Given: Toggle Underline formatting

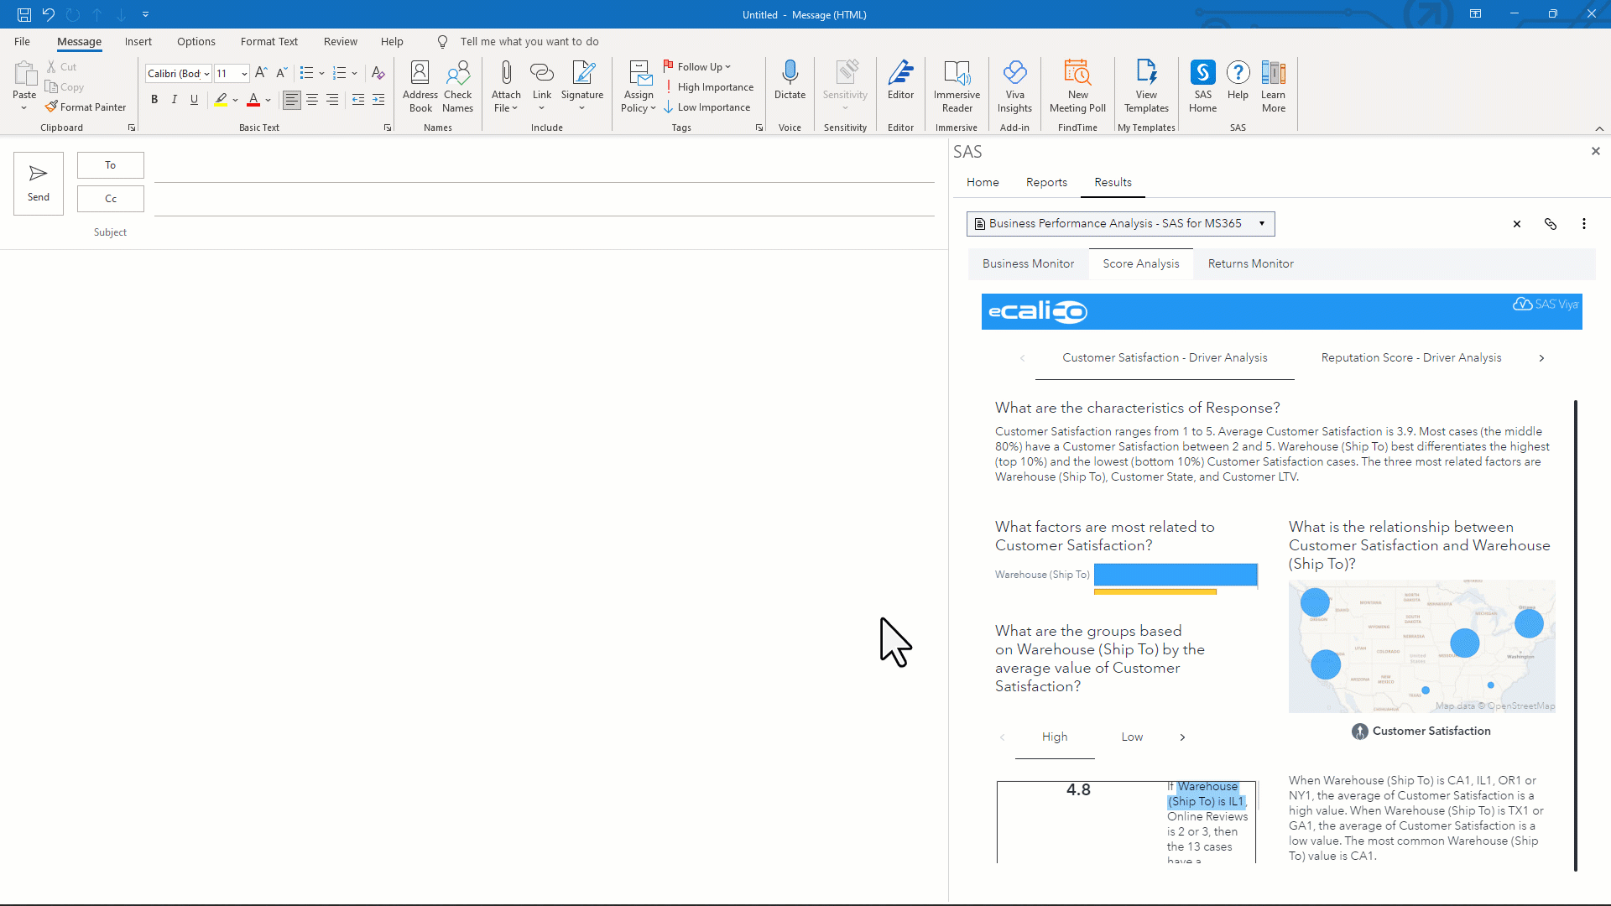Looking at the screenshot, I should 195,100.
